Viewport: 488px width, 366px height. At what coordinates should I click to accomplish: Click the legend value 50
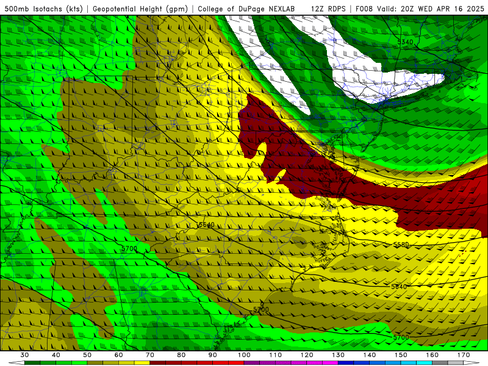click(87, 355)
